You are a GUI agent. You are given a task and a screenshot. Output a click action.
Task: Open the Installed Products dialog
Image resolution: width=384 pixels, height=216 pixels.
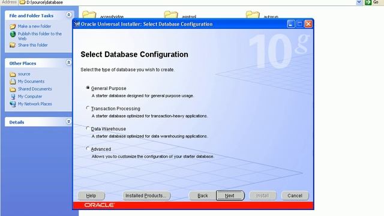(x=146, y=196)
